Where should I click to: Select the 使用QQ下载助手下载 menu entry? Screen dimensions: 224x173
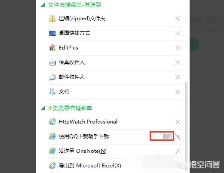pos(84,136)
